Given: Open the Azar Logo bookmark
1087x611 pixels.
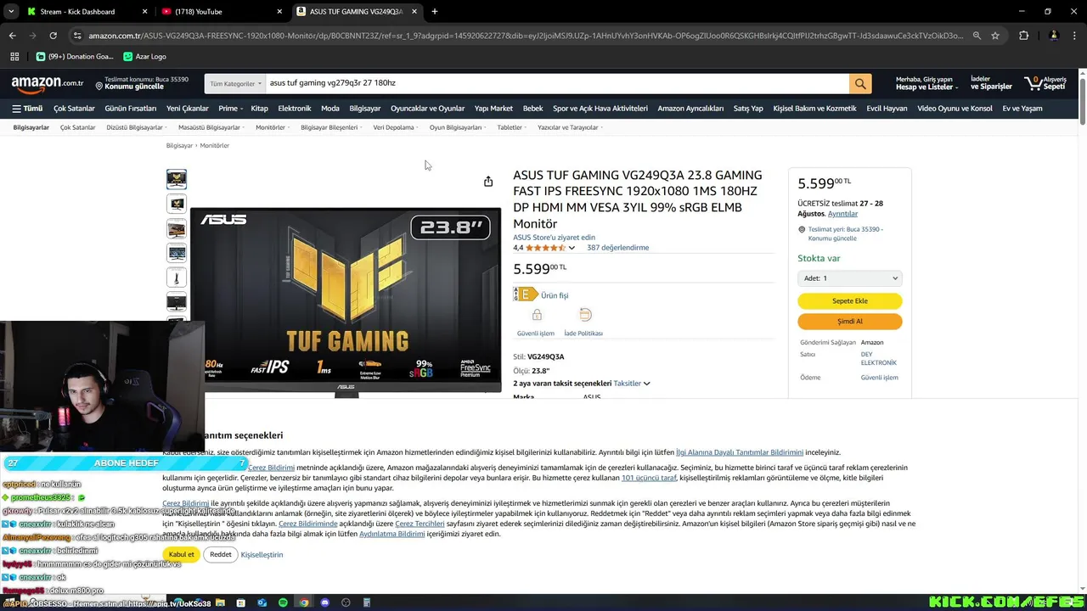Looking at the screenshot, I should pyautogui.click(x=144, y=57).
